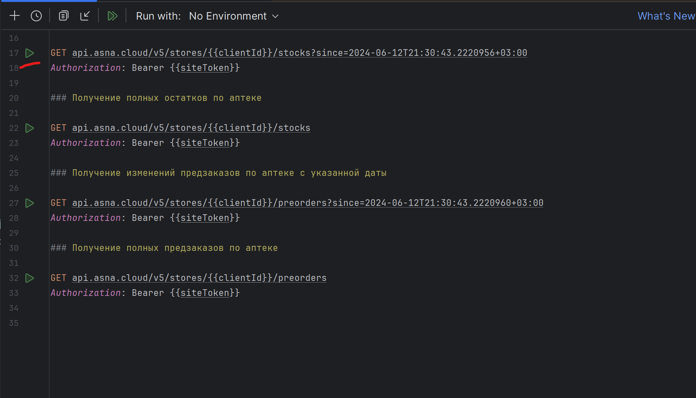
Task: Run the preorders?since request on line 27
Action: (x=30, y=203)
